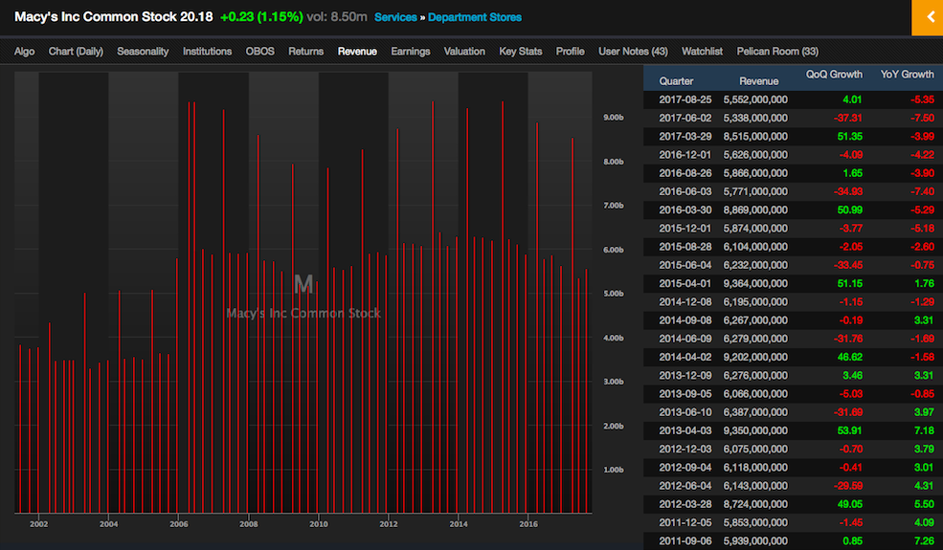The image size is (943, 550).
Task: View the Earnings tab
Action: pyautogui.click(x=410, y=52)
